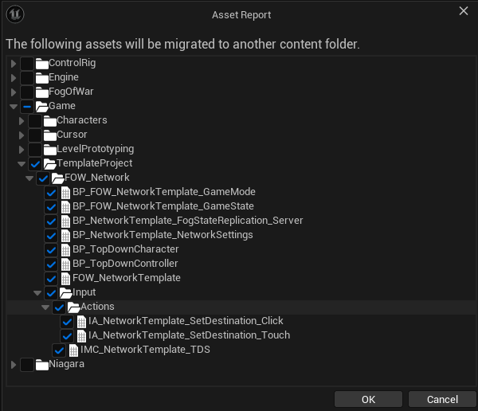Uncheck the Actions folder checkbox

pyautogui.click(x=59, y=307)
